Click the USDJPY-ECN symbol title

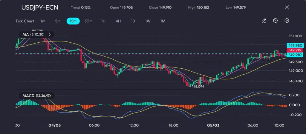tap(40, 7)
